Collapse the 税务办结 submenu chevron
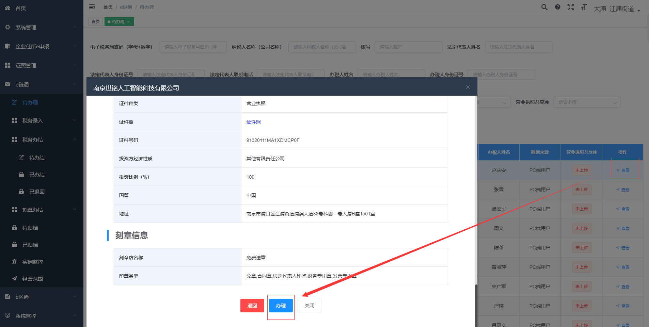 pos(75,139)
